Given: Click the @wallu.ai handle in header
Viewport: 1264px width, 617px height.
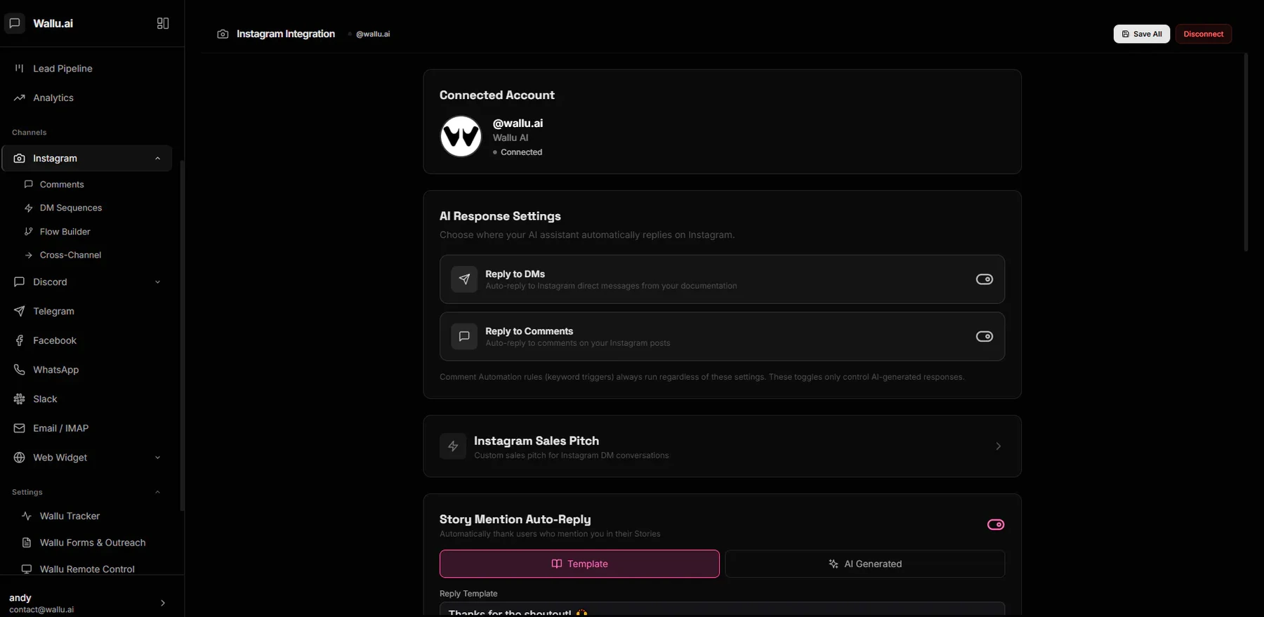Looking at the screenshot, I should tap(373, 34).
